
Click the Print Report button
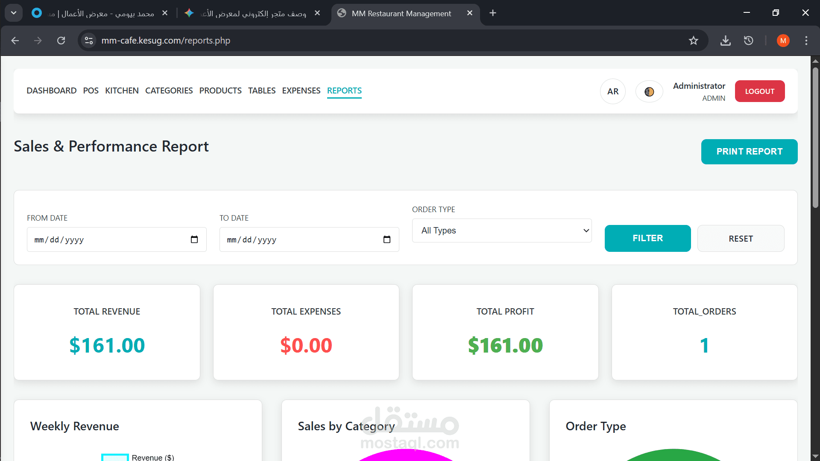pos(749,152)
